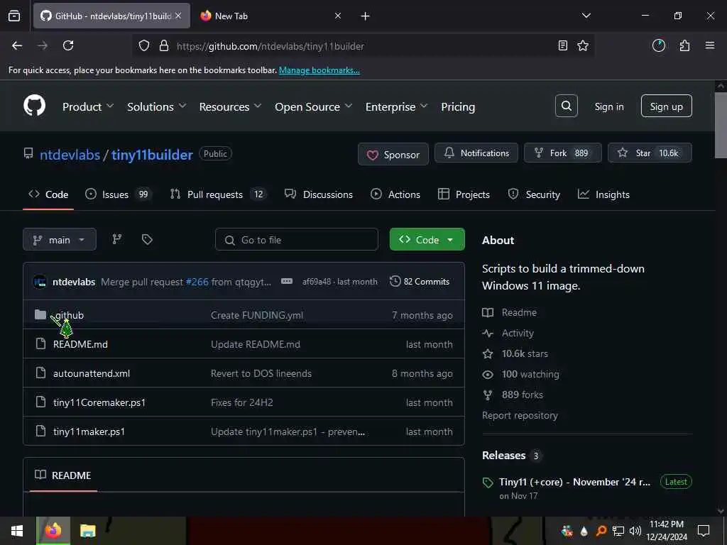Open the Discussions tab

(x=319, y=194)
